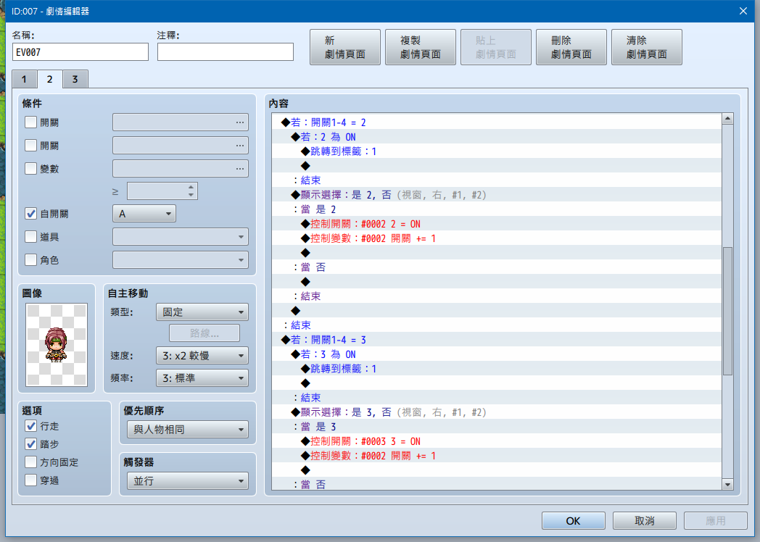Open the 觸發器 dropdown set to 並行
Image resolution: width=760 pixels, height=542 pixels.
188,481
